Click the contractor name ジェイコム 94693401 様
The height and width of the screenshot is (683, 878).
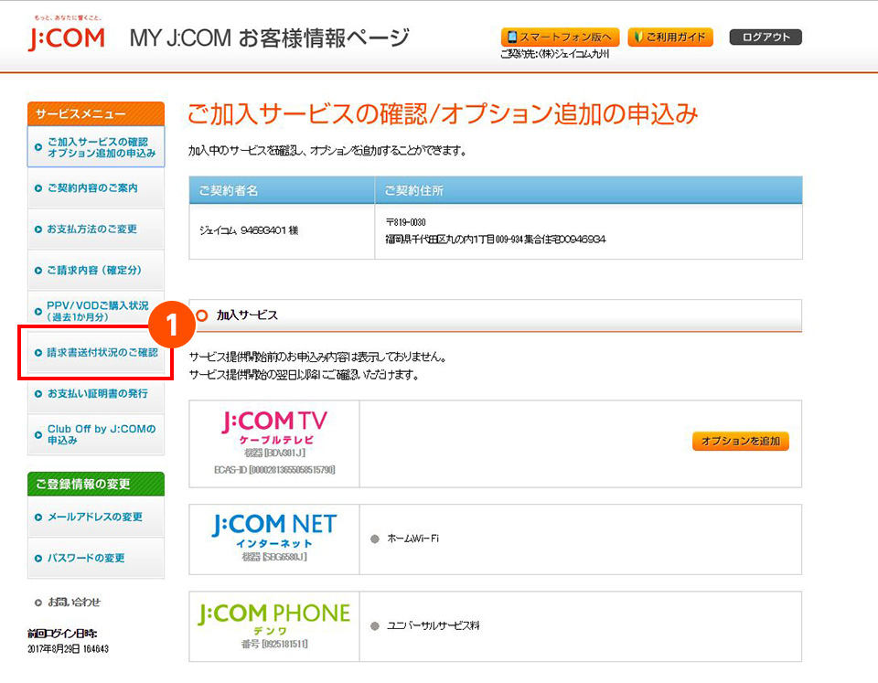point(249,230)
